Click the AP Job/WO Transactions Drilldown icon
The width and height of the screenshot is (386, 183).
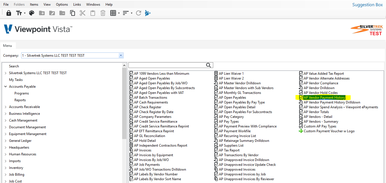tap(131, 169)
